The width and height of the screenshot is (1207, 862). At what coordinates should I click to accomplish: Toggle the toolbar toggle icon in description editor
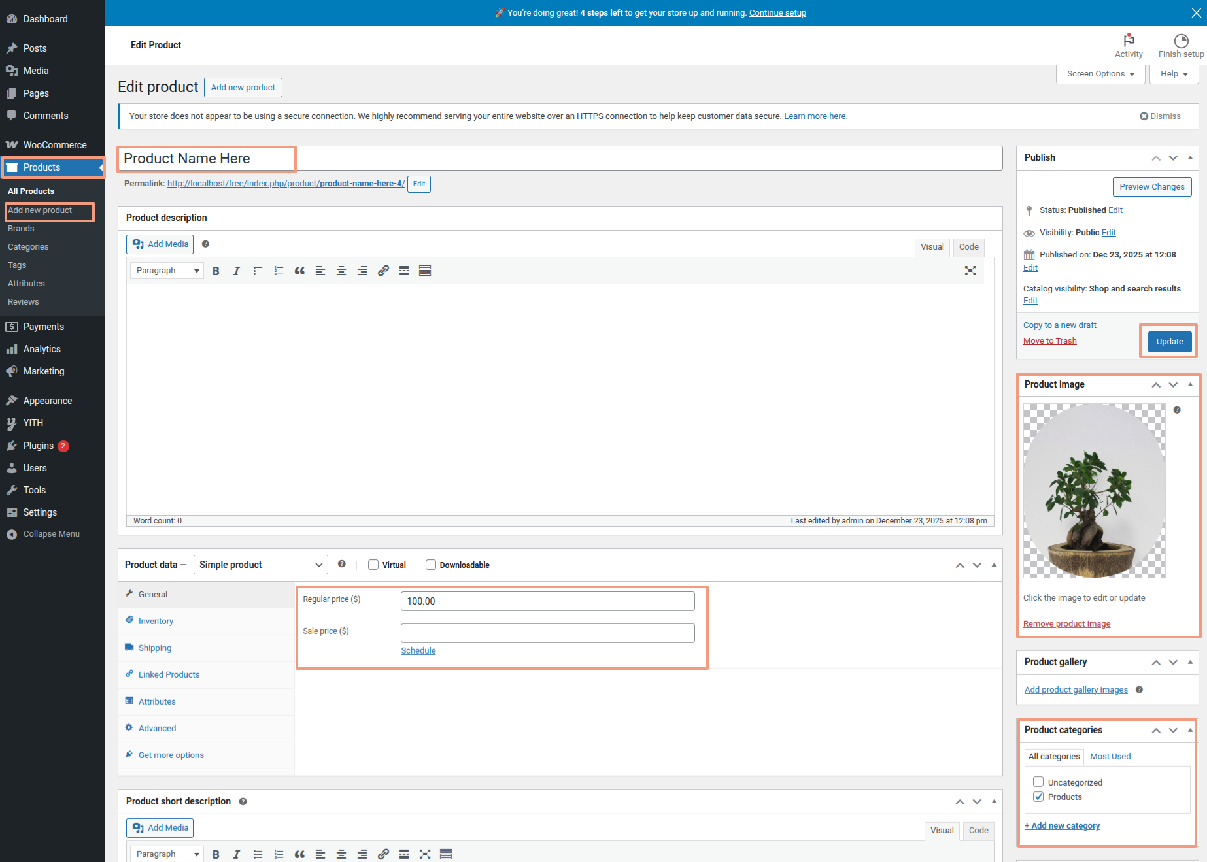425,271
